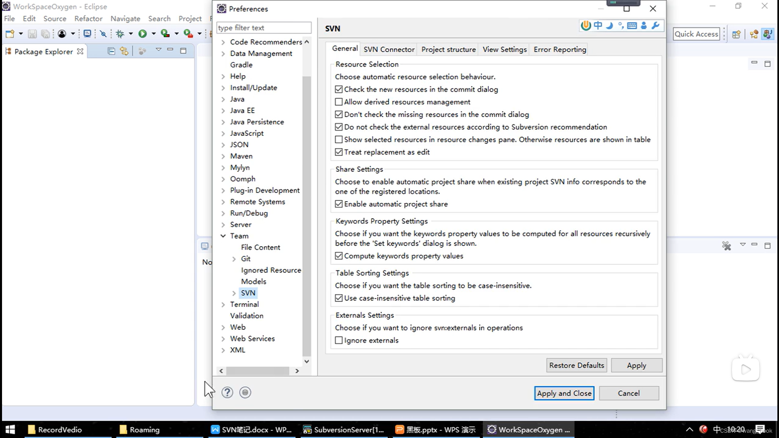The width and height of the screenshot is (779, 438).
Task: Collapse the Team tree node
Action: click(223, 236)
